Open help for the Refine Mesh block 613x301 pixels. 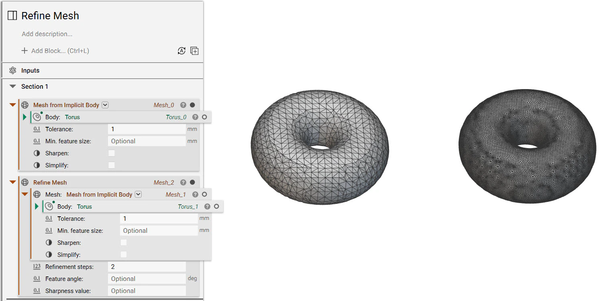(x=183, y=182)
